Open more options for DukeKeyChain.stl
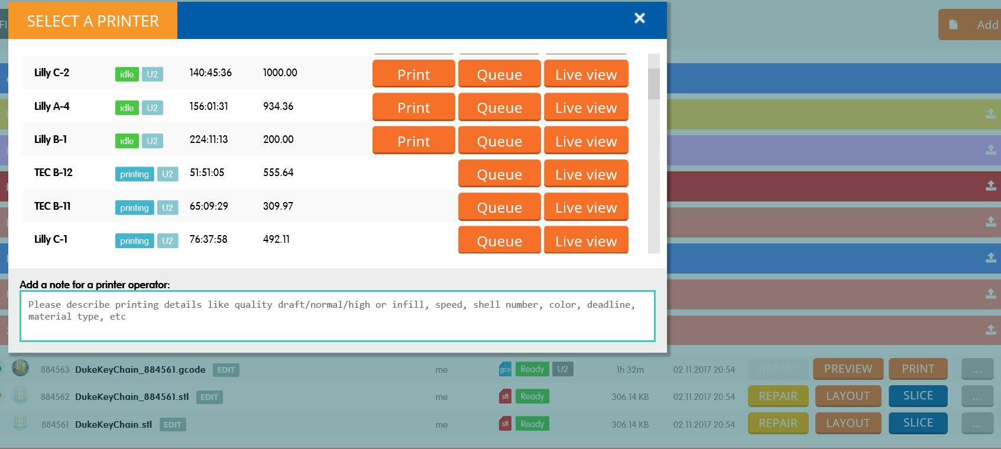The image size is (1001, 449). pyautogui.click(x=977, y=424)
